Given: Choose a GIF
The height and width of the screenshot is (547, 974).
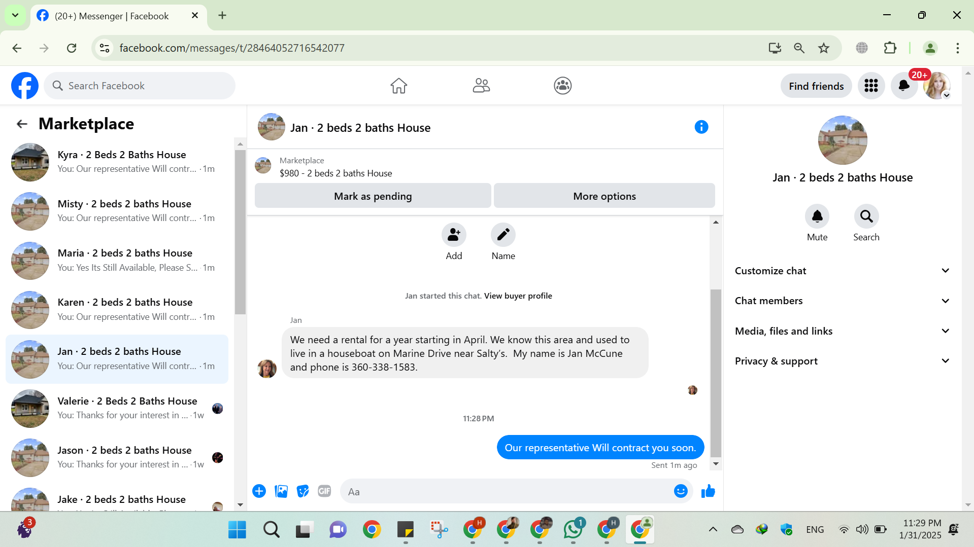Looking at the screenshot, I should click(x=324, y=491).
